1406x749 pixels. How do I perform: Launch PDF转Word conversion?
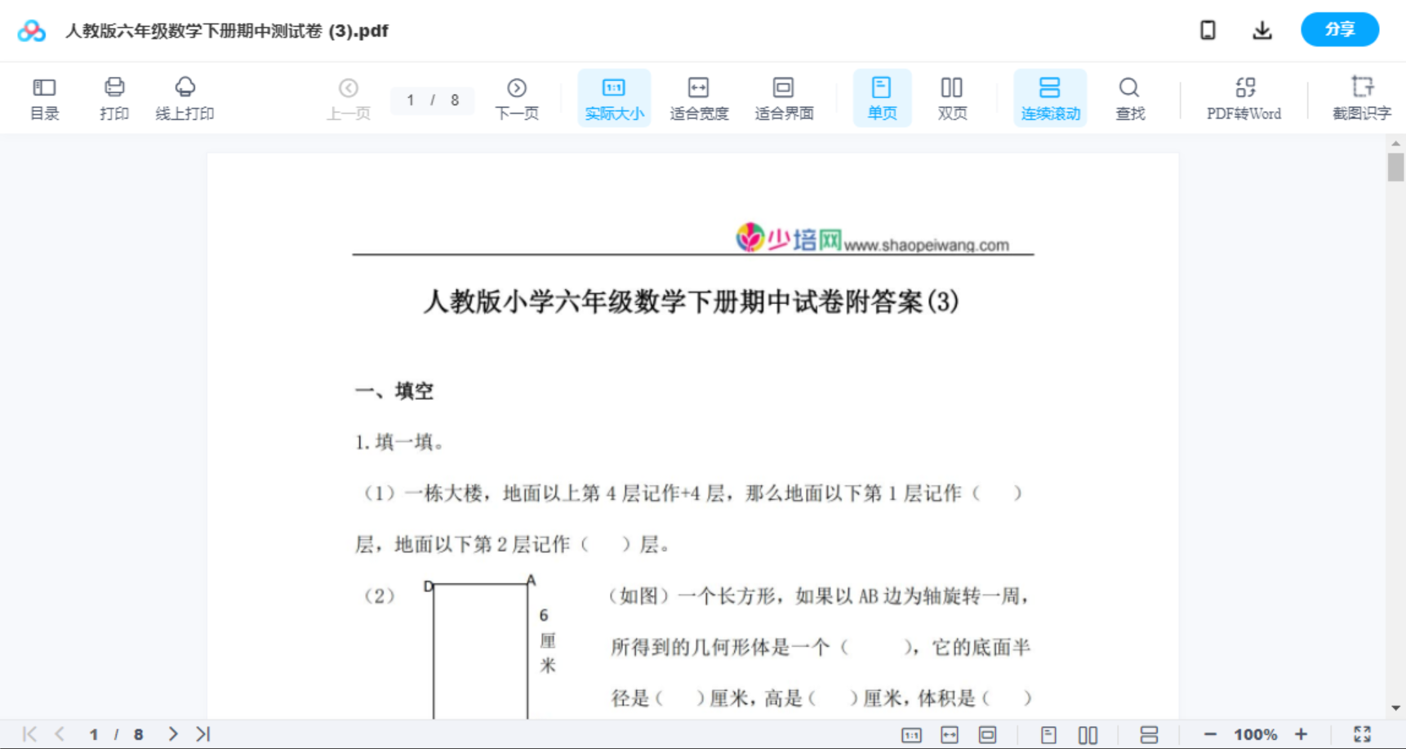point(1244,97)
